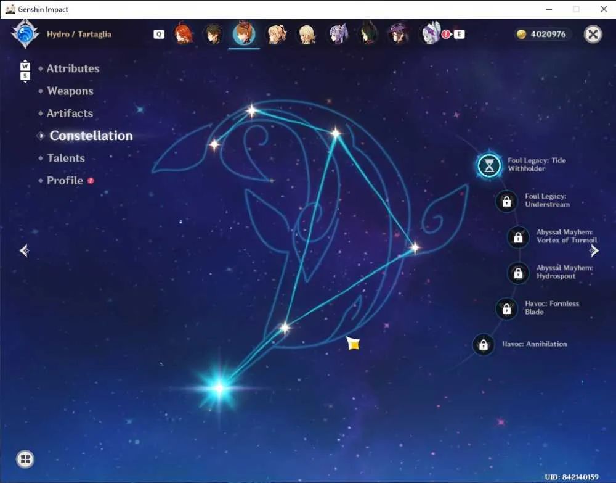Screen dimensions: 616x483
Task: Open the Artifacts menu
Action: 70,114
